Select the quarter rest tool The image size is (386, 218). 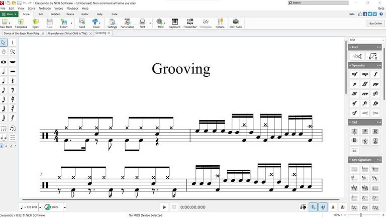click(x=13, y=81)
